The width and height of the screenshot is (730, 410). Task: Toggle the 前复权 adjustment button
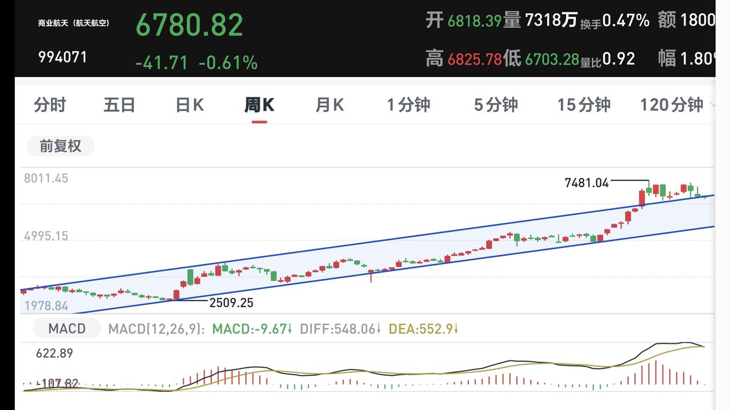[x=60, y=146]
